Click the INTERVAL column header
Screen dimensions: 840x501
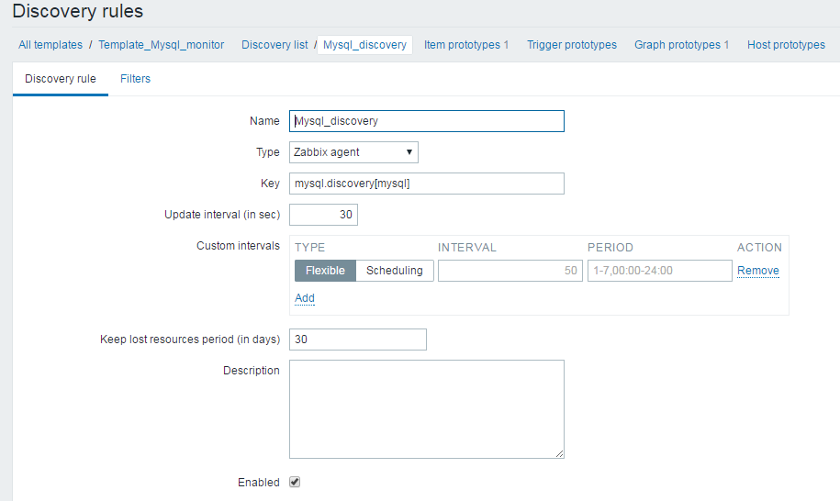pos(467,248)
